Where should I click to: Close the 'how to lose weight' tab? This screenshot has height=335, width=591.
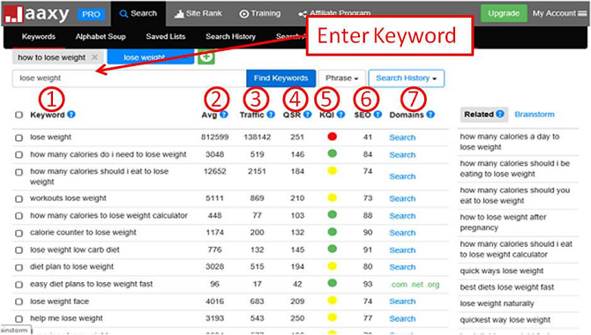coord(94,57)
